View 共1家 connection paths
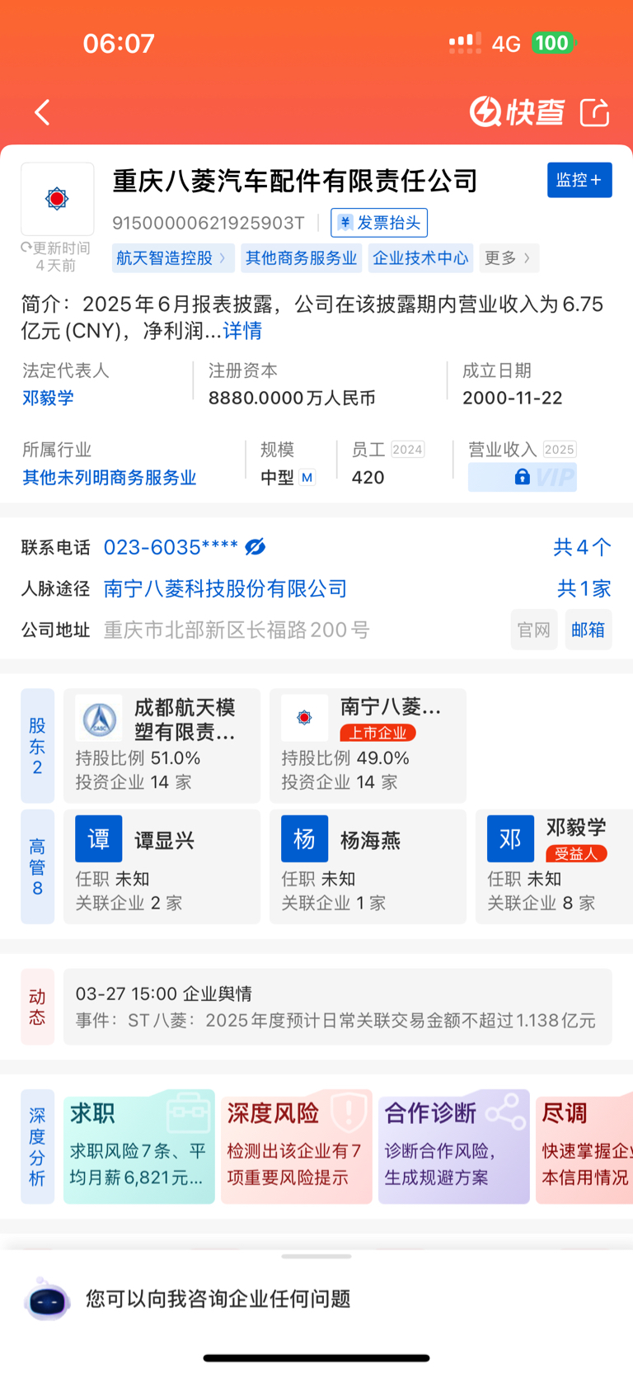This screenshot has height=1374, width=633. pos(584,588)
